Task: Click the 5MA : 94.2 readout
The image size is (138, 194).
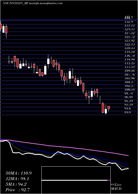Action: 16,184
